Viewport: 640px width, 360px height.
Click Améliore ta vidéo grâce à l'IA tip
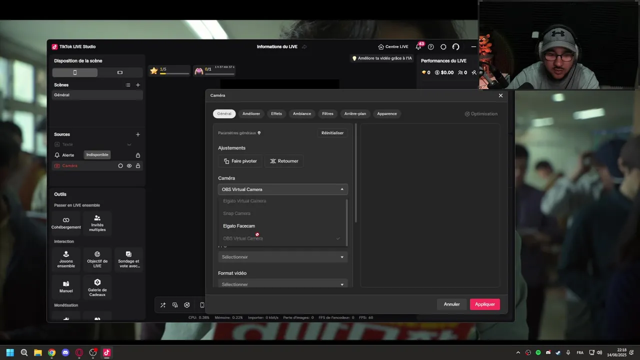tap(382, 58)
